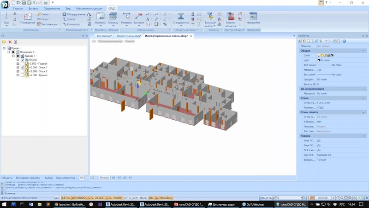Collapse the Проект tree node
Image resolution: width=369 pixels, height=208 pixels.
[x=4, y=48]
